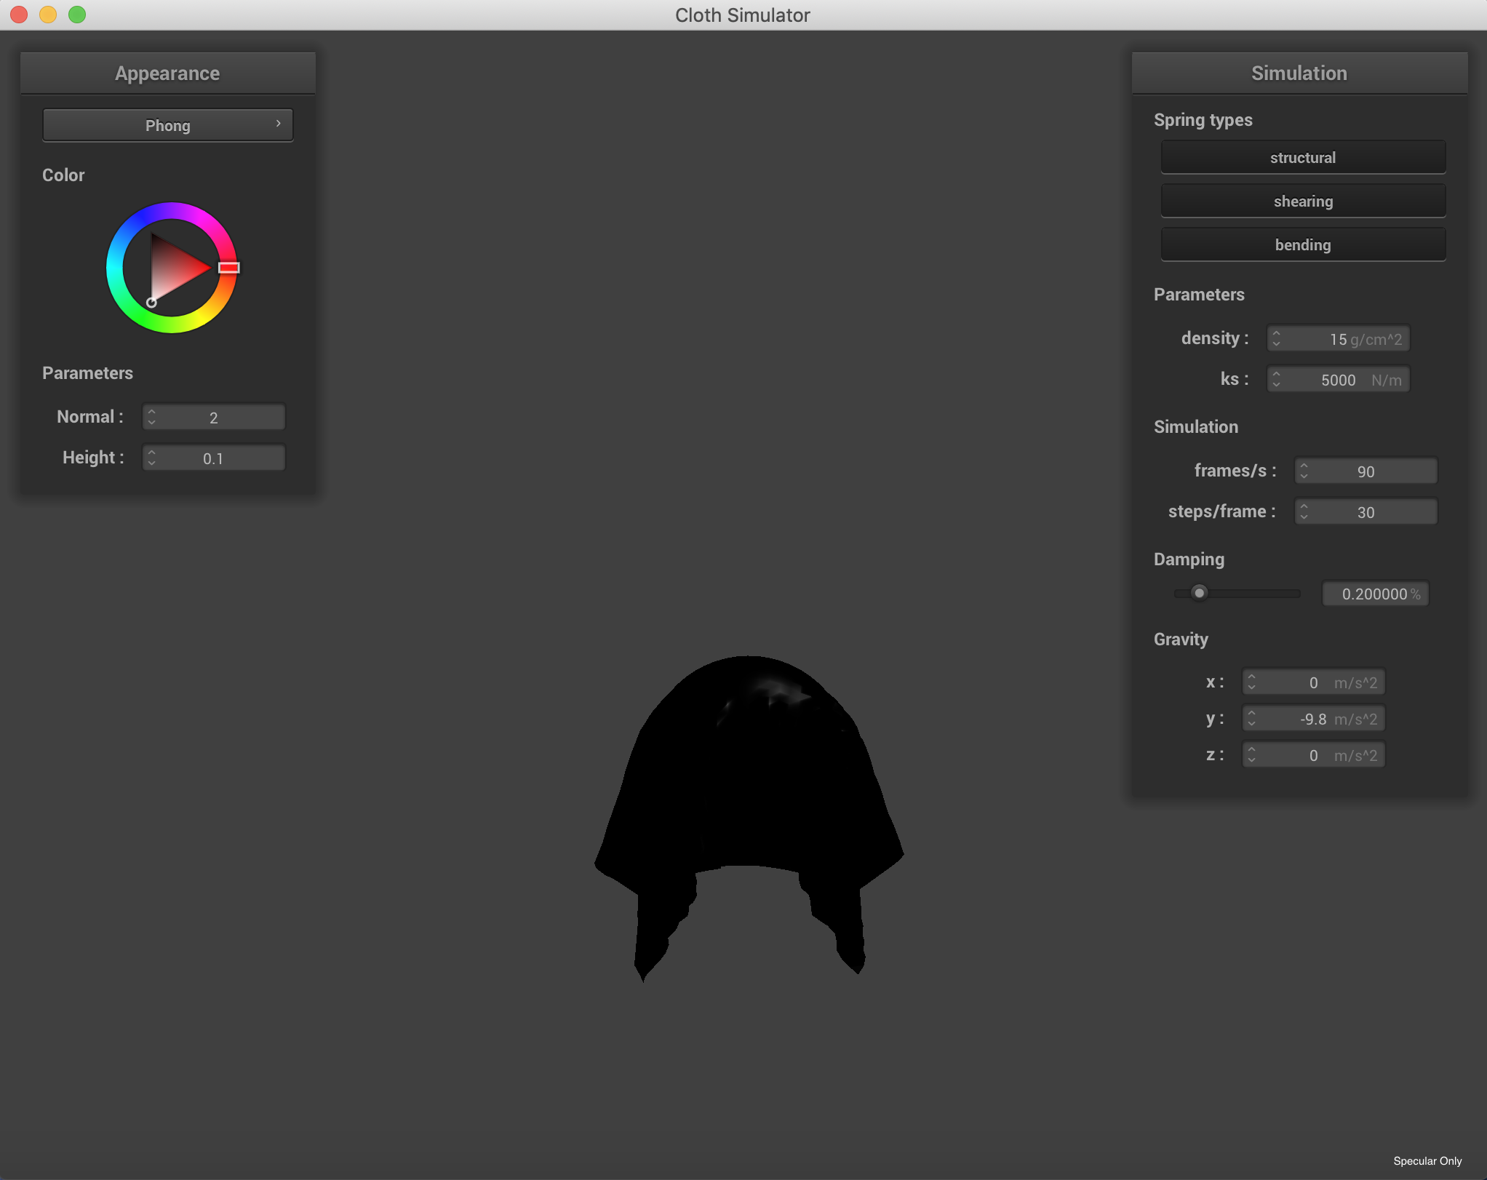
Task: Click the Damping slider handle
Action: tap(1200, 593)
